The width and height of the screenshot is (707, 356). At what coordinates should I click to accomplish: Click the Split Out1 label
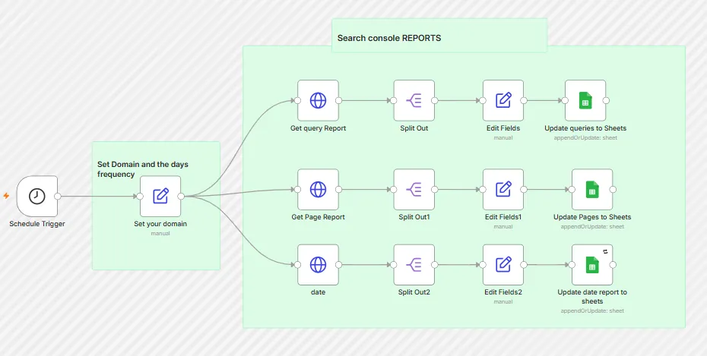click(414, 217)
